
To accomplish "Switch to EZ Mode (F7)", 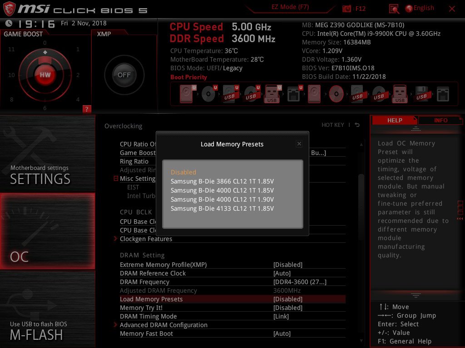I will coord(290,7).
